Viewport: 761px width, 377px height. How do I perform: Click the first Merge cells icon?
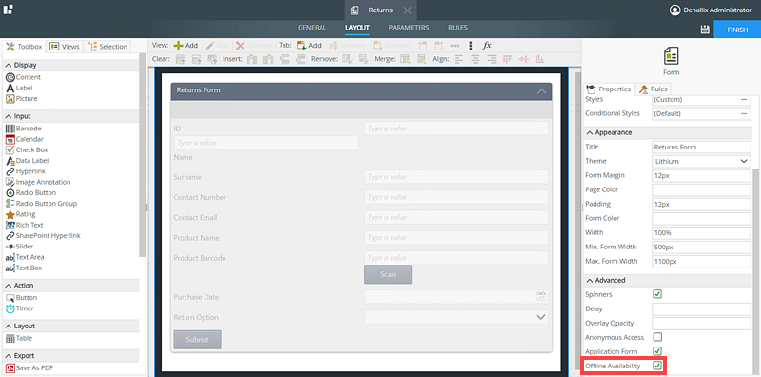click(405, 59)
